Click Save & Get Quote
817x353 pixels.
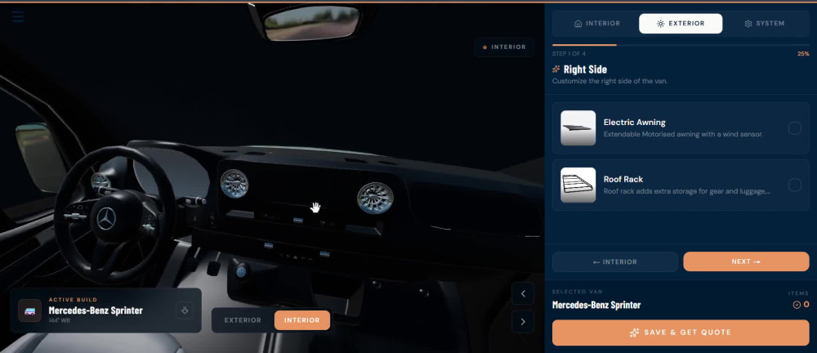[x=681, y=332]
